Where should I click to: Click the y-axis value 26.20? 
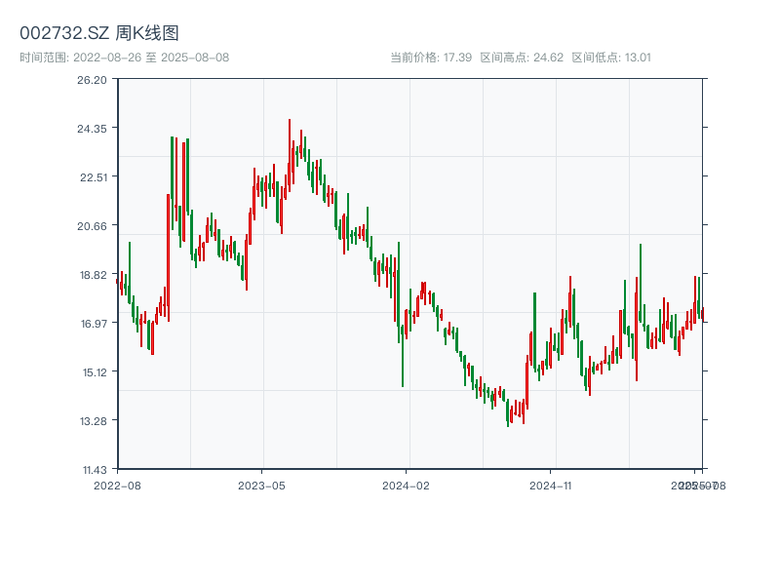tap(92, 80)
